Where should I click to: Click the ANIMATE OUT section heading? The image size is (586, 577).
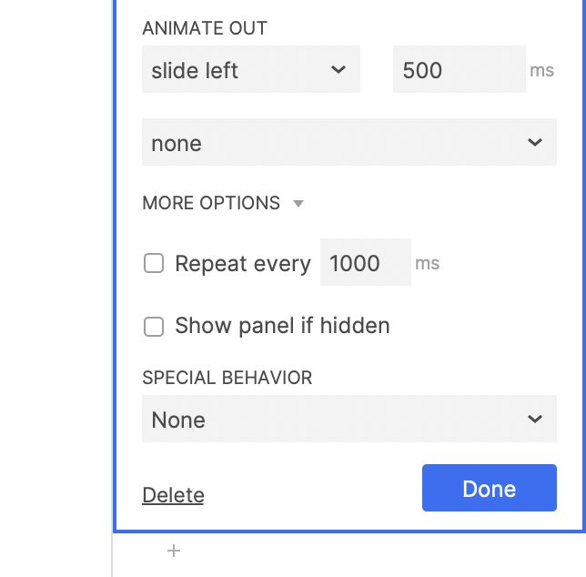[x=205, y=28]
